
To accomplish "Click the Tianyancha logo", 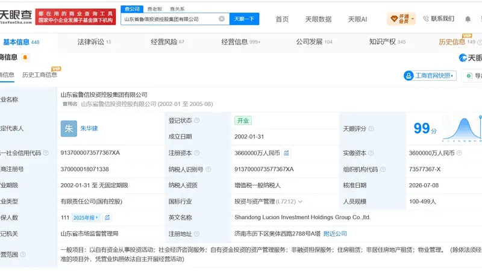I will (16, 17).
